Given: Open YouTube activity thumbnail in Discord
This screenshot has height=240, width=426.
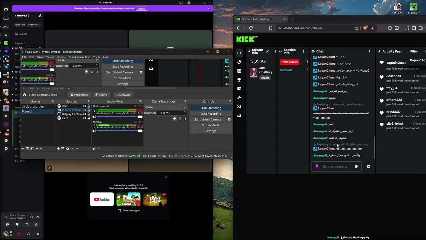Looking at the screenshot, I should click(102, 199).
